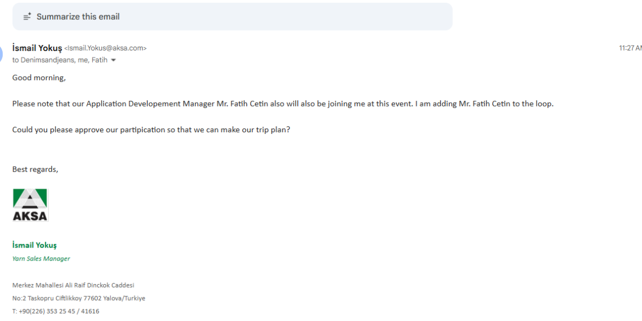Click the Merkez Mahallesi address line
This screenshot has height=321, width=642.
click(73, 285)
